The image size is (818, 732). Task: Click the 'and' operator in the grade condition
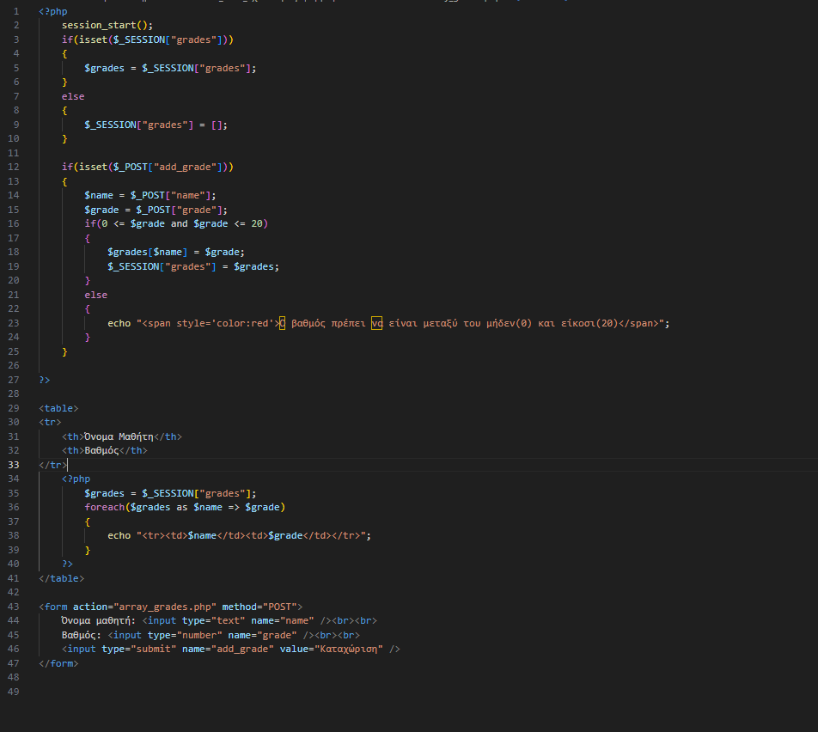tap(179, 223)
